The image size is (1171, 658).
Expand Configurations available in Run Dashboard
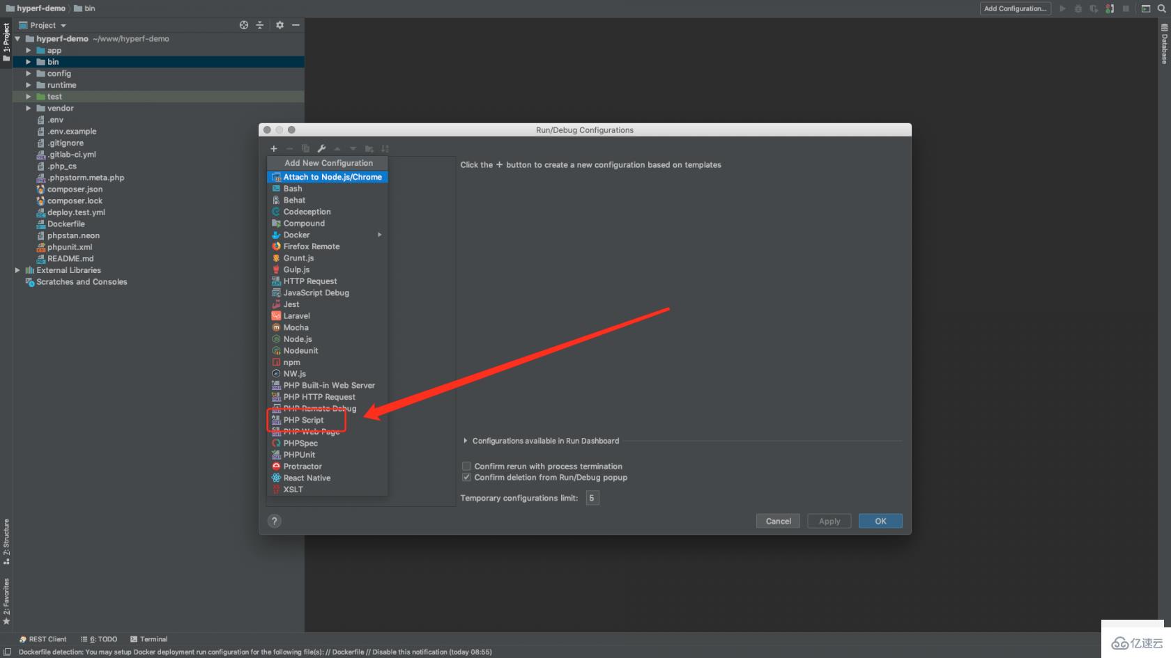466,441
